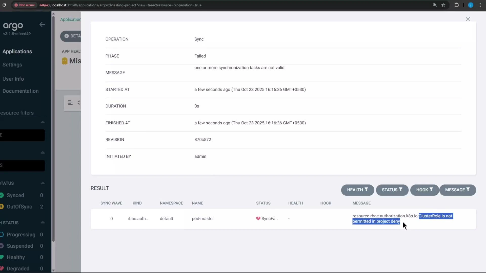
Task: Select Applications in the sidebar
Action: tap(17, 51)
